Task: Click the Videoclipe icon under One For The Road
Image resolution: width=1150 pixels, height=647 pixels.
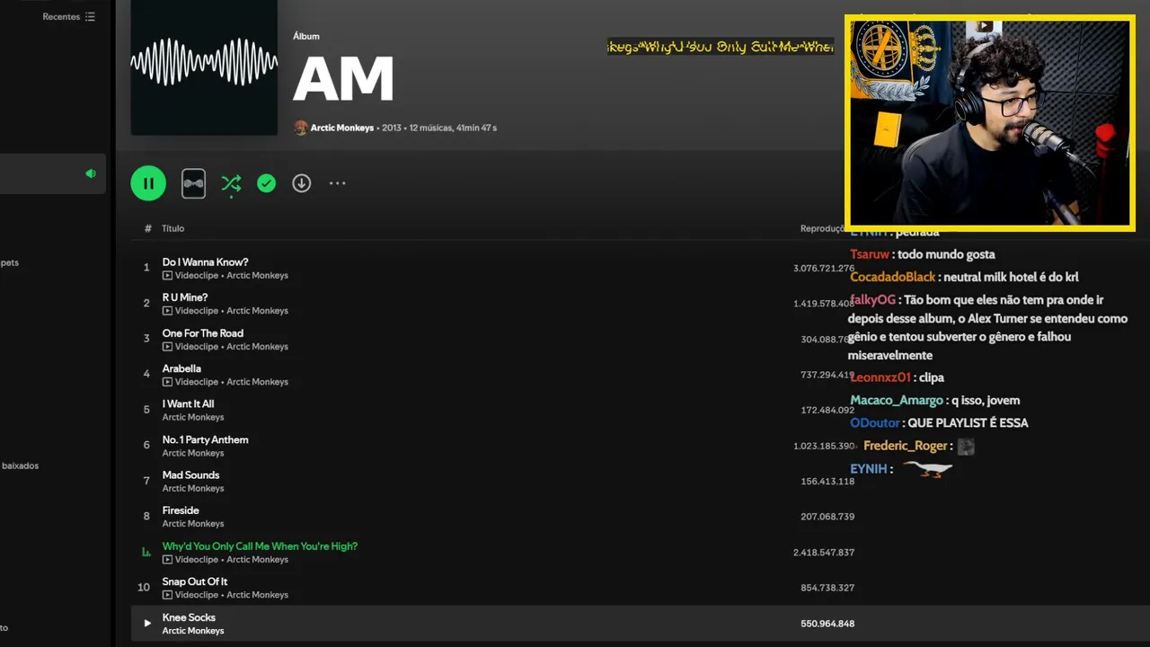Action: click(167, 347)
